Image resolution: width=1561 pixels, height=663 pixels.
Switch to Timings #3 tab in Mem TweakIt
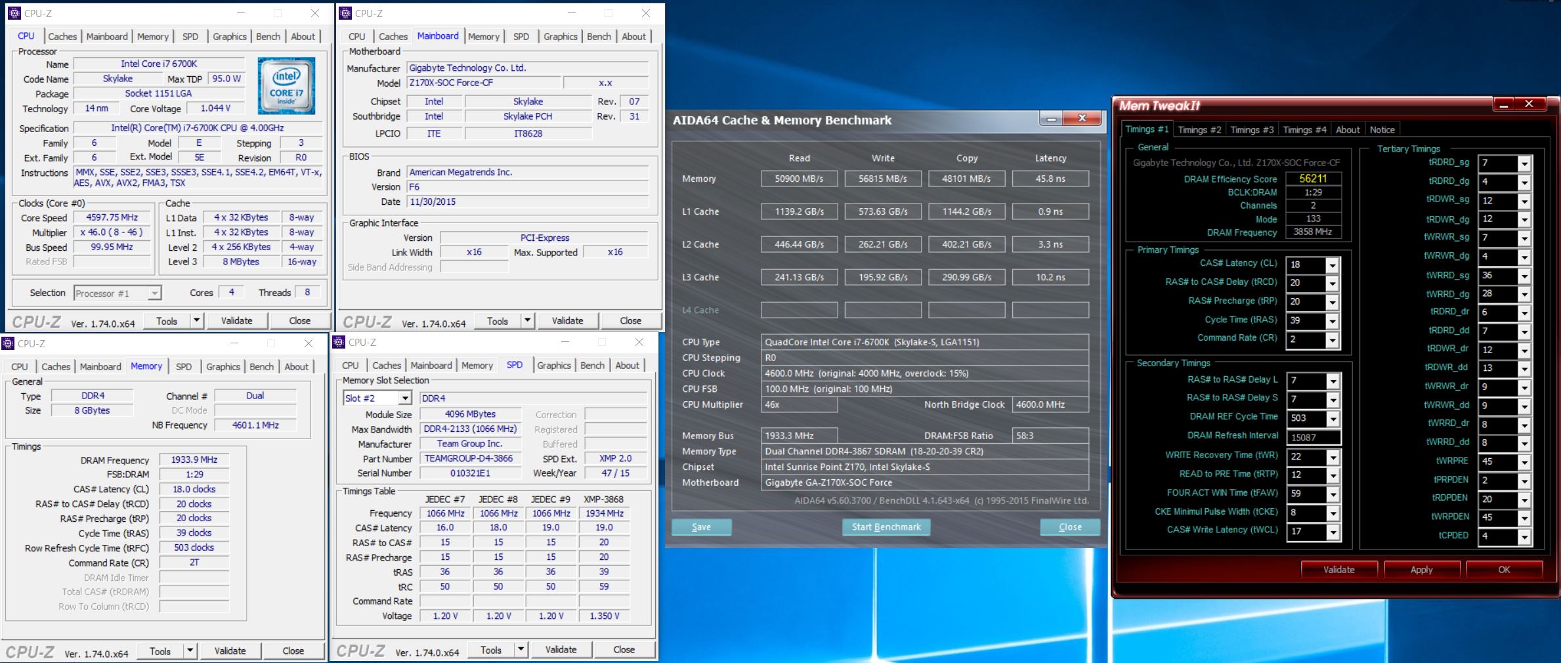pyautogui.click(x=1252, y=130)
